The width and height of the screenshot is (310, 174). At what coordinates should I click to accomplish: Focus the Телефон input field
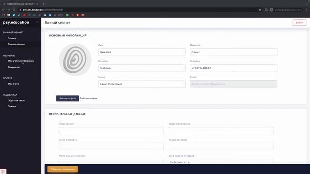tap(233, 68)
